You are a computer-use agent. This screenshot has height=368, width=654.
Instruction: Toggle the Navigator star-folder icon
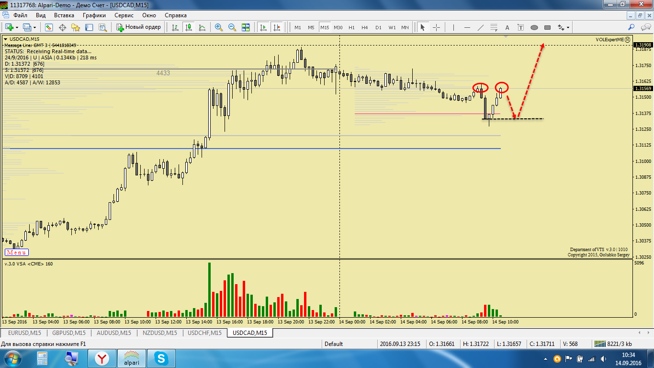coord(75,27)
